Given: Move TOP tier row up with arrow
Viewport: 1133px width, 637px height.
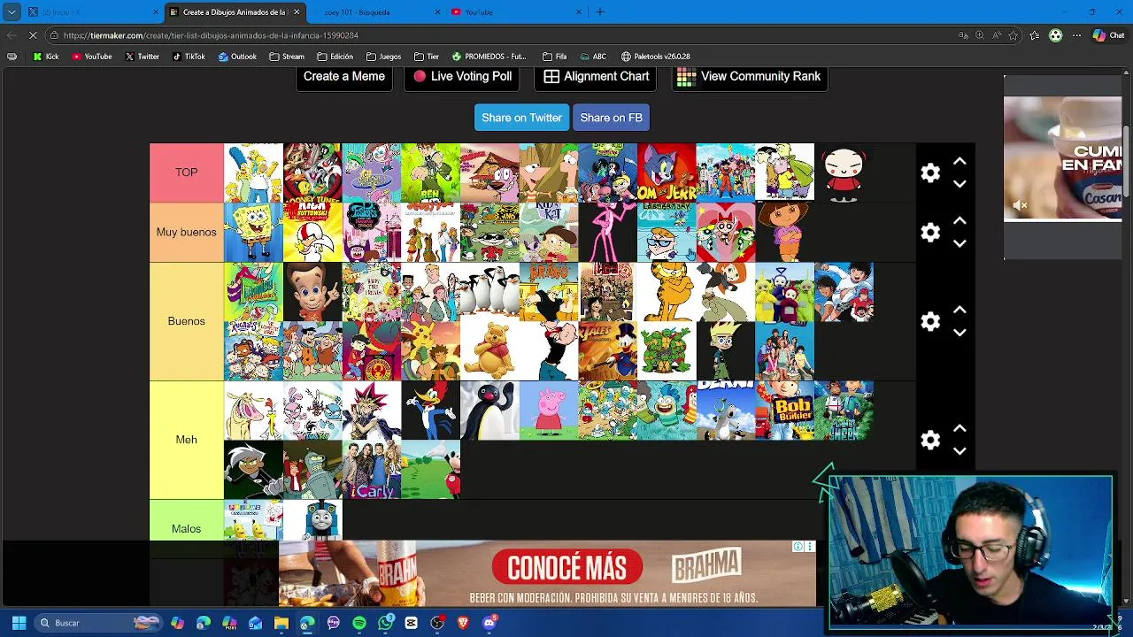Looking at the screenshot, I should [960, 162].
